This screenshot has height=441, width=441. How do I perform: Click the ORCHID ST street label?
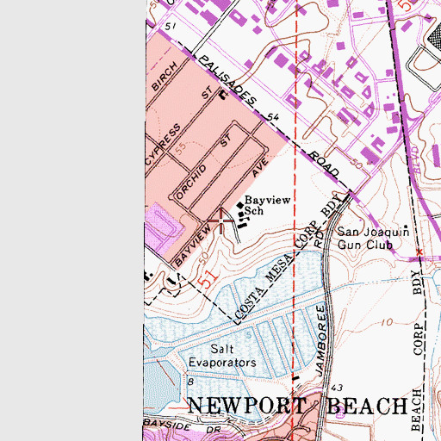pyautogui.click(x=203, y=167)
